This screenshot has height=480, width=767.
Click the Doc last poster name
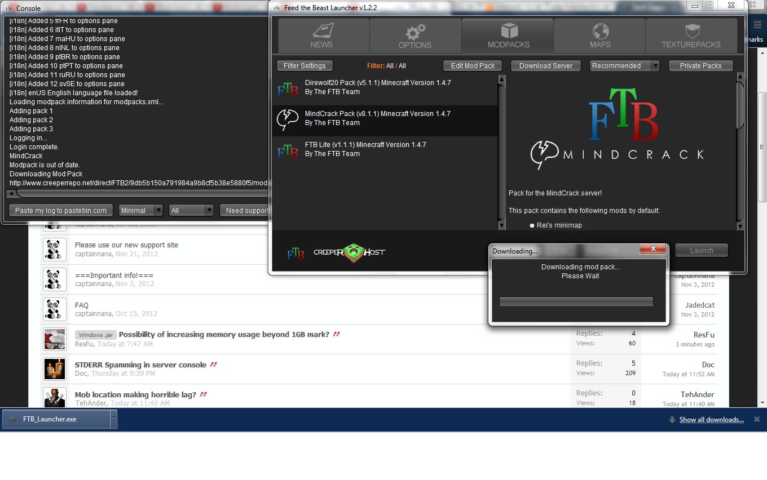tap(708, 365)
